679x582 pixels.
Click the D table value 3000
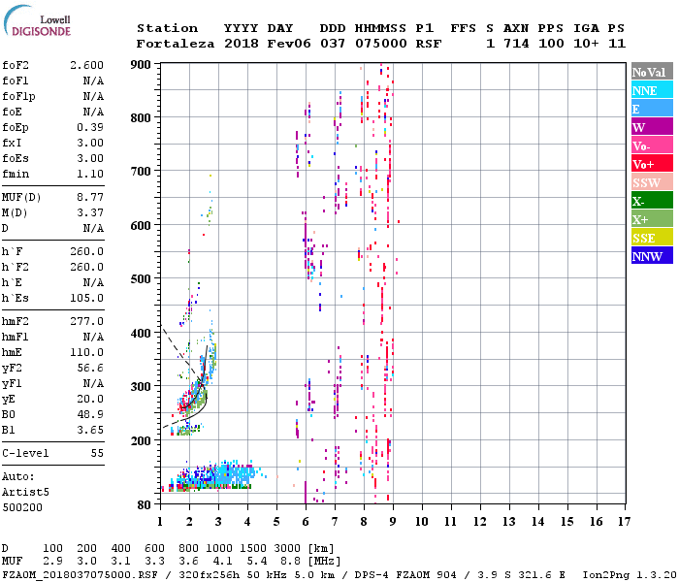point(287,548)
